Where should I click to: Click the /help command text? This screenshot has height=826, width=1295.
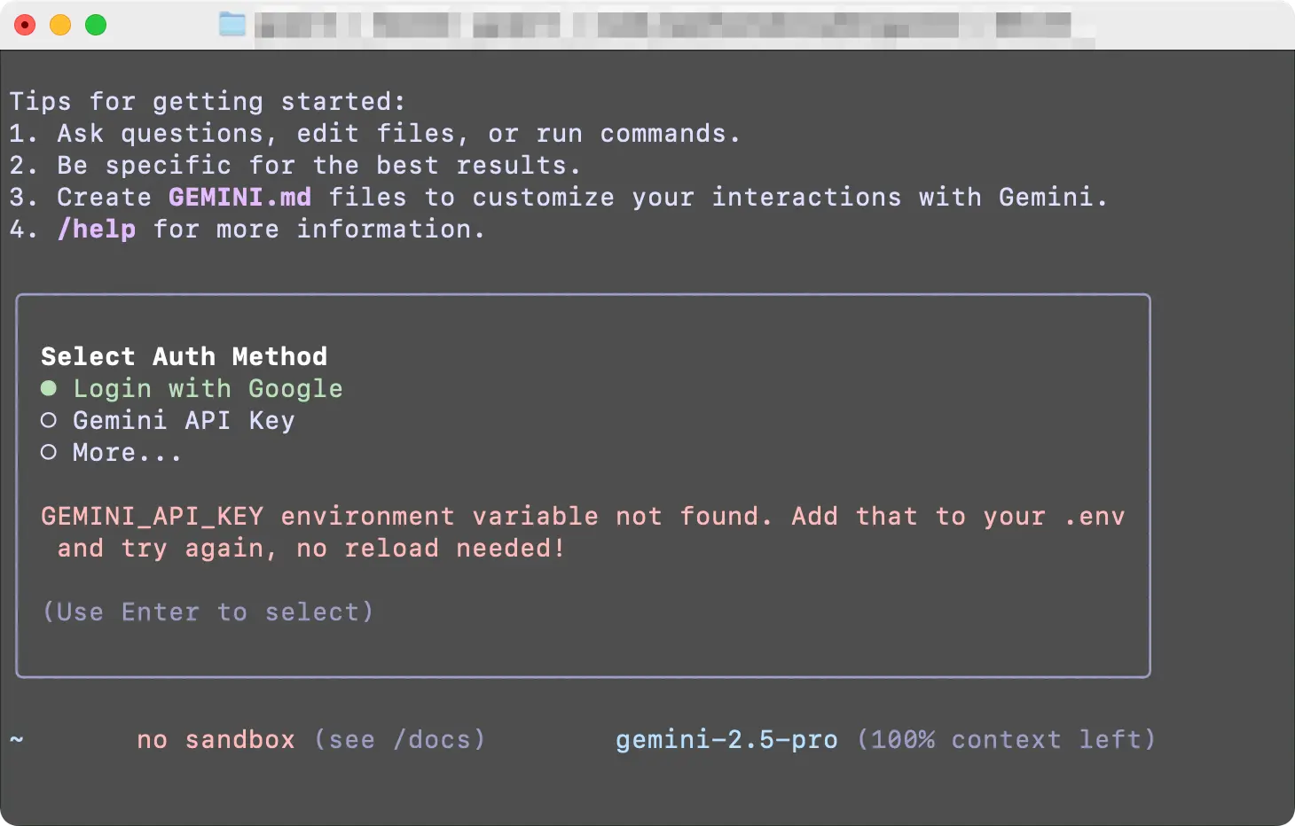click(x=97, y=229)
